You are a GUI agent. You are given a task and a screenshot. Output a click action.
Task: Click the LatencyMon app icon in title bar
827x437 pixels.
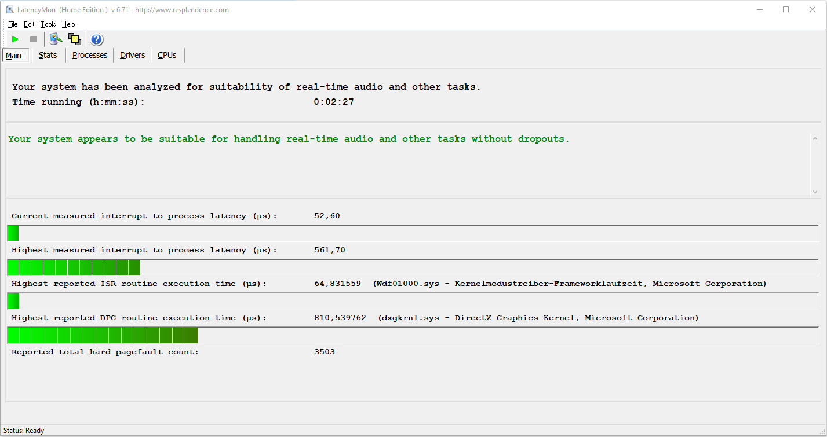tap(10, 9)
